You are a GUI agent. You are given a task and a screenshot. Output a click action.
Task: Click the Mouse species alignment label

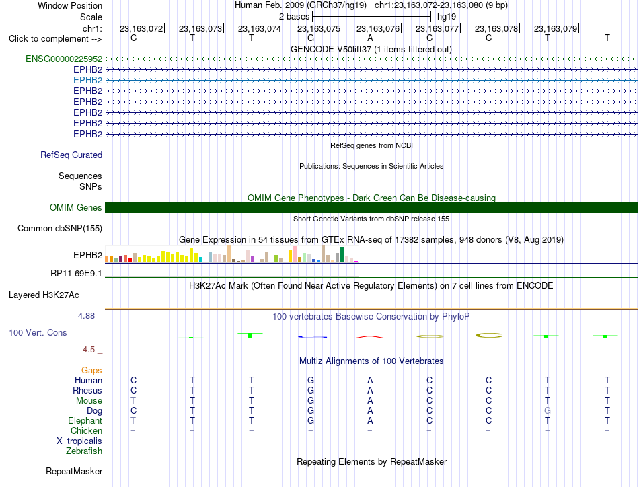89,401
